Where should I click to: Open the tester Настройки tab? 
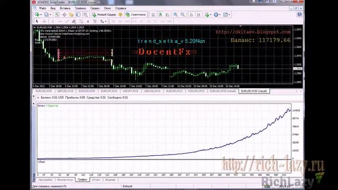(x=45, y=179)
